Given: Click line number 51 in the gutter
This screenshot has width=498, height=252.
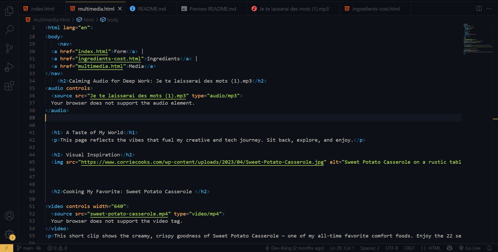Looking at the screenshot, I should coord(32,206).
